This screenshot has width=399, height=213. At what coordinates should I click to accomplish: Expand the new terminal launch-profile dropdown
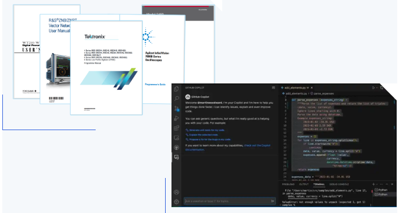[377, 184]
